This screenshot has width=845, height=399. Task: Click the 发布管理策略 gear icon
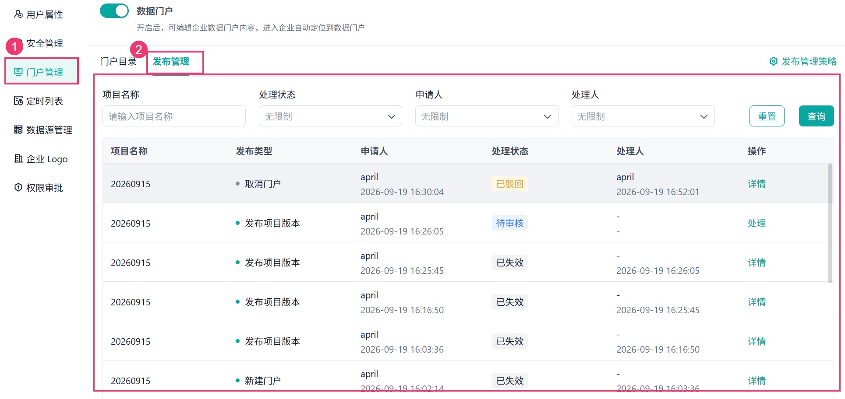774,61
